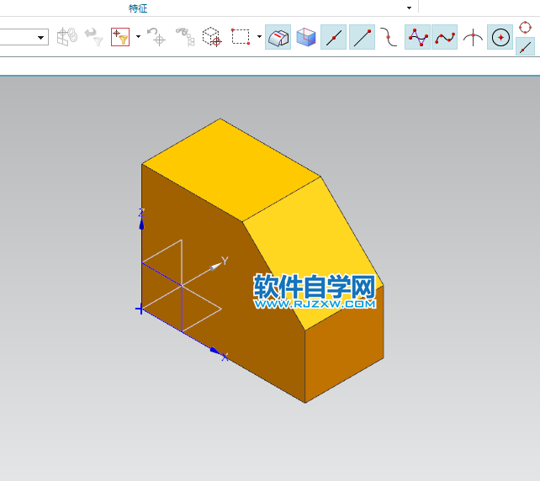Toggle the arc center snap option
Image resolution: width=540 pixels, height=481 pixels.
click(500, 38)
